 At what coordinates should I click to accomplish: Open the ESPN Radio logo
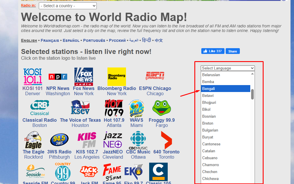(155, 76)
